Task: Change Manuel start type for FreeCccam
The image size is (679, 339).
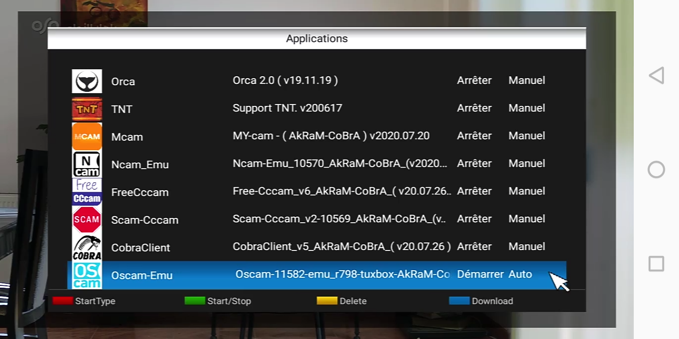Action: point(527,191)
